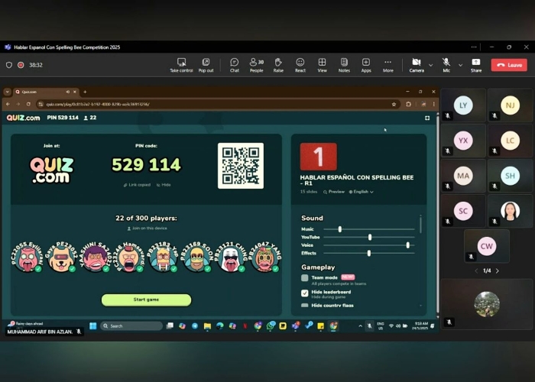Open the More actions menu

pos(388,65)
